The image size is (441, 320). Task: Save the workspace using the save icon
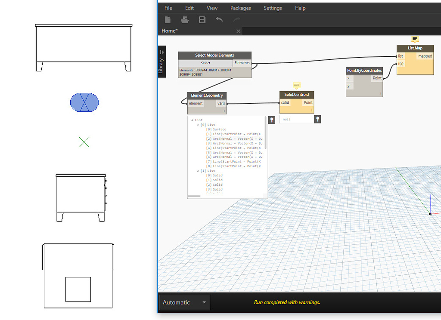202,19
